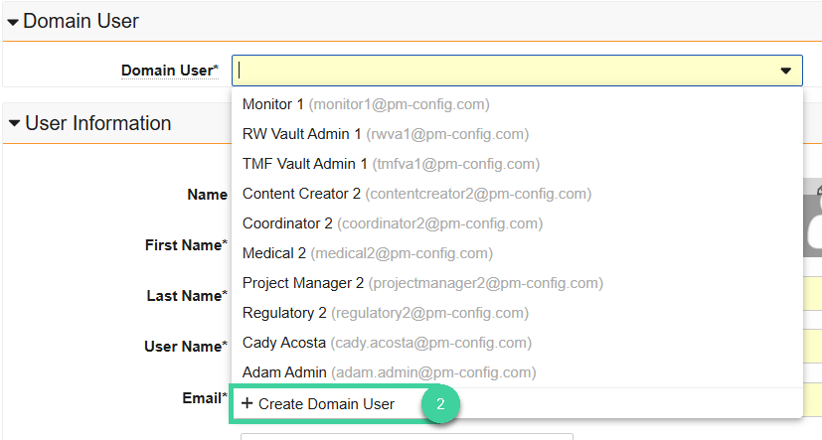Select Project Manager 2 option
822x440 pixels.
coord(517,283)
